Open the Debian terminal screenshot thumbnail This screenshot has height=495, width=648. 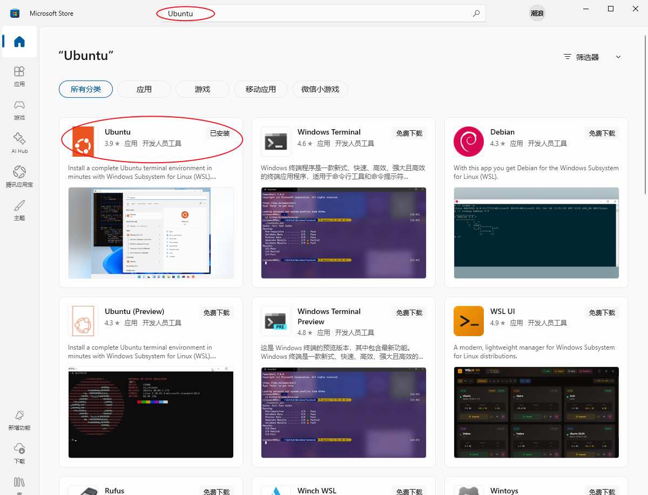536,233
